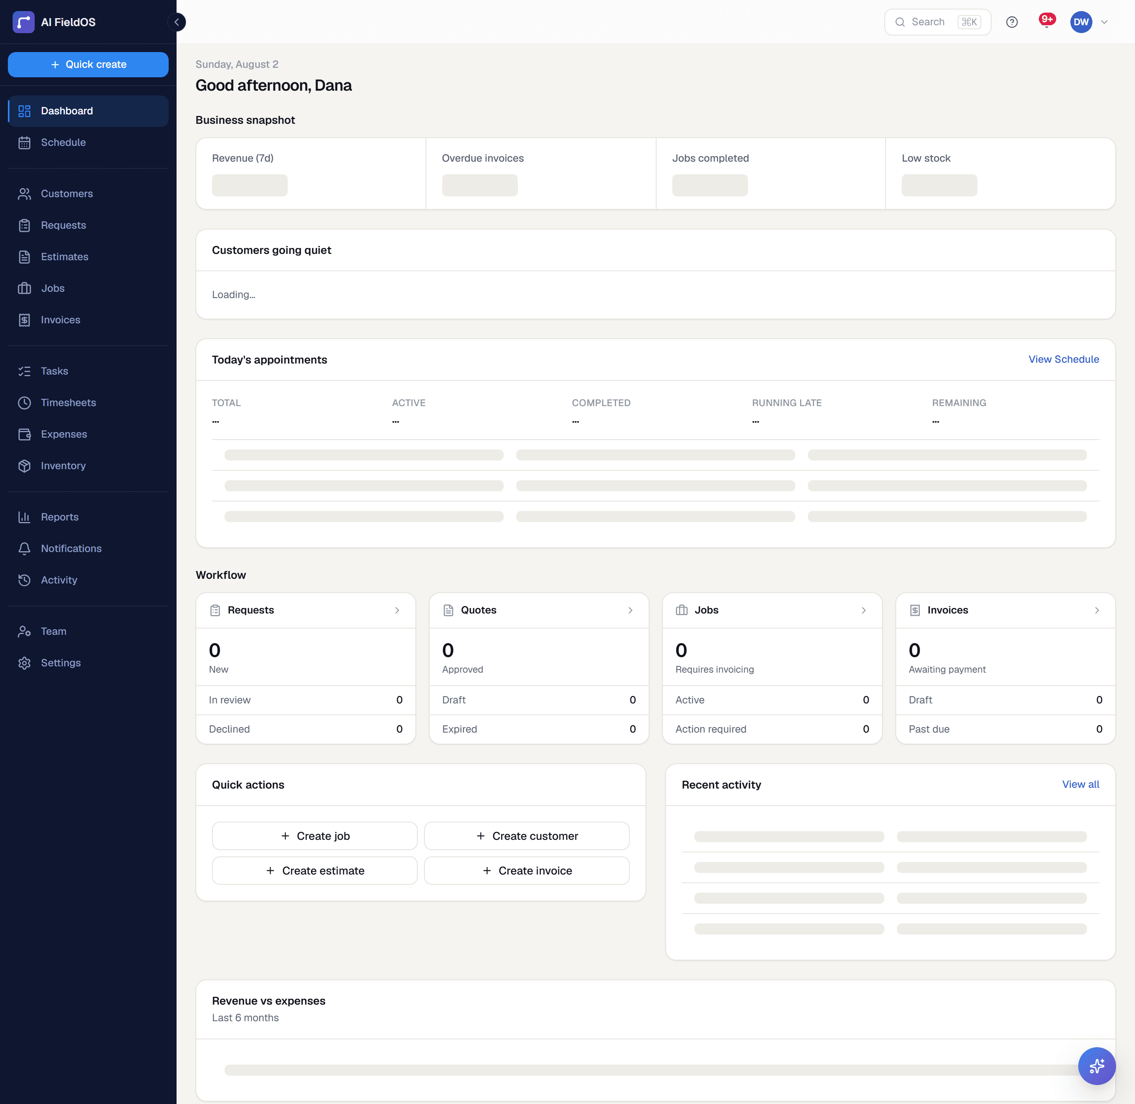This screenshot has height=1104, width=1135.
Task: Click the Jobs workflow card briefcase icon
Action: (682, 610)
